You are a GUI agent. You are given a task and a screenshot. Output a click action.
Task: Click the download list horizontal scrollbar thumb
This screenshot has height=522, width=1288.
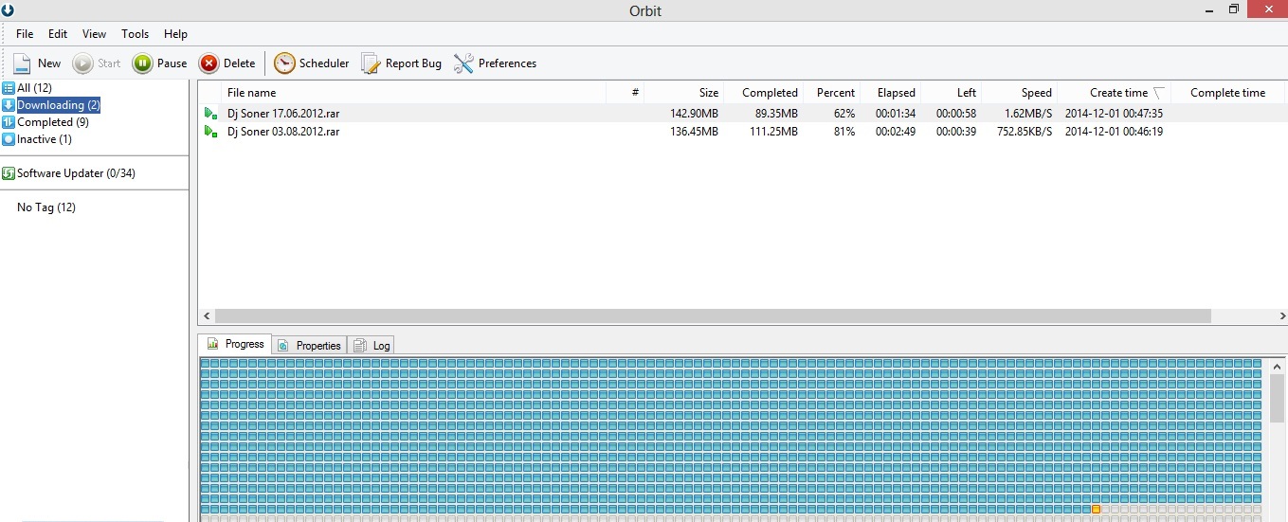pyautogui.click(x=713, y=315)
